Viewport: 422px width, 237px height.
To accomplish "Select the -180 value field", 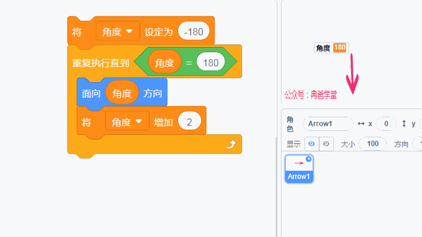I will tap(193, 31).
